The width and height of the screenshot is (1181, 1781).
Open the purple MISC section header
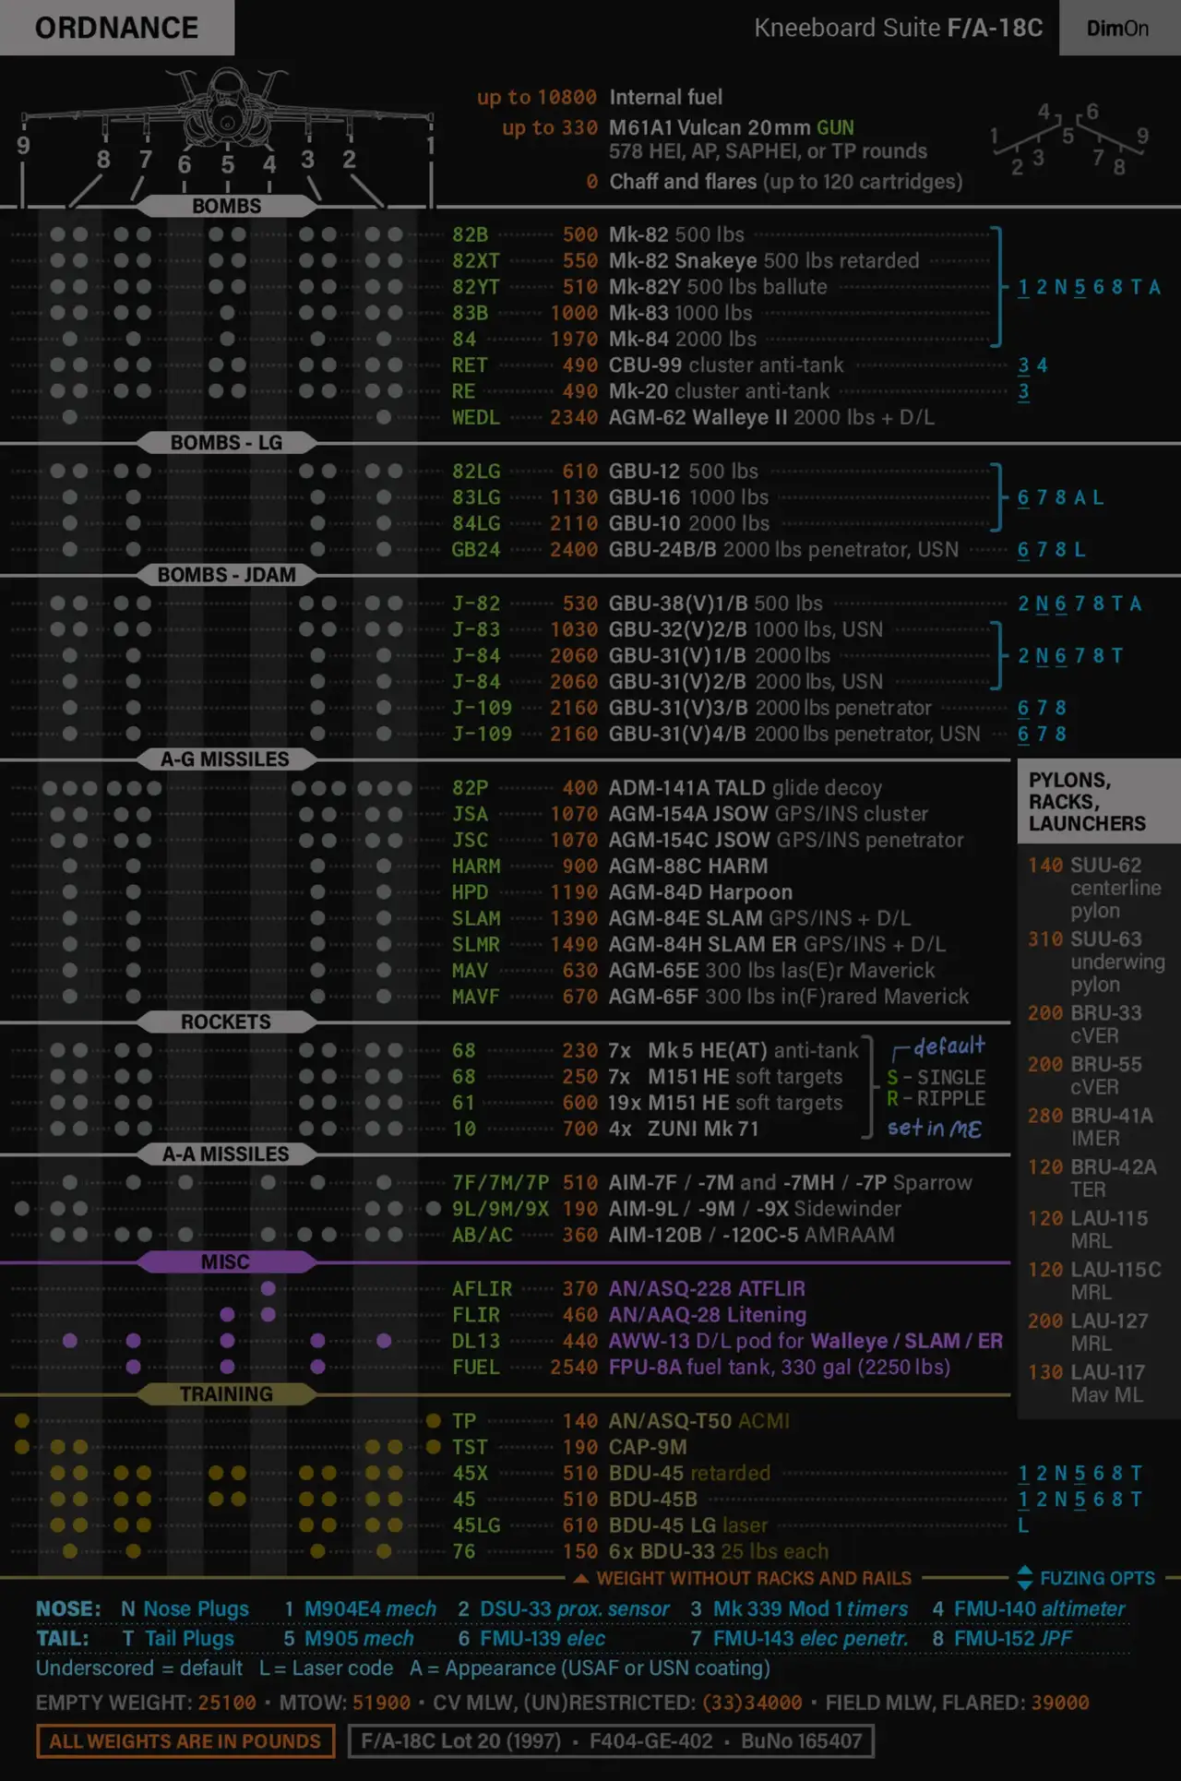226,1261
